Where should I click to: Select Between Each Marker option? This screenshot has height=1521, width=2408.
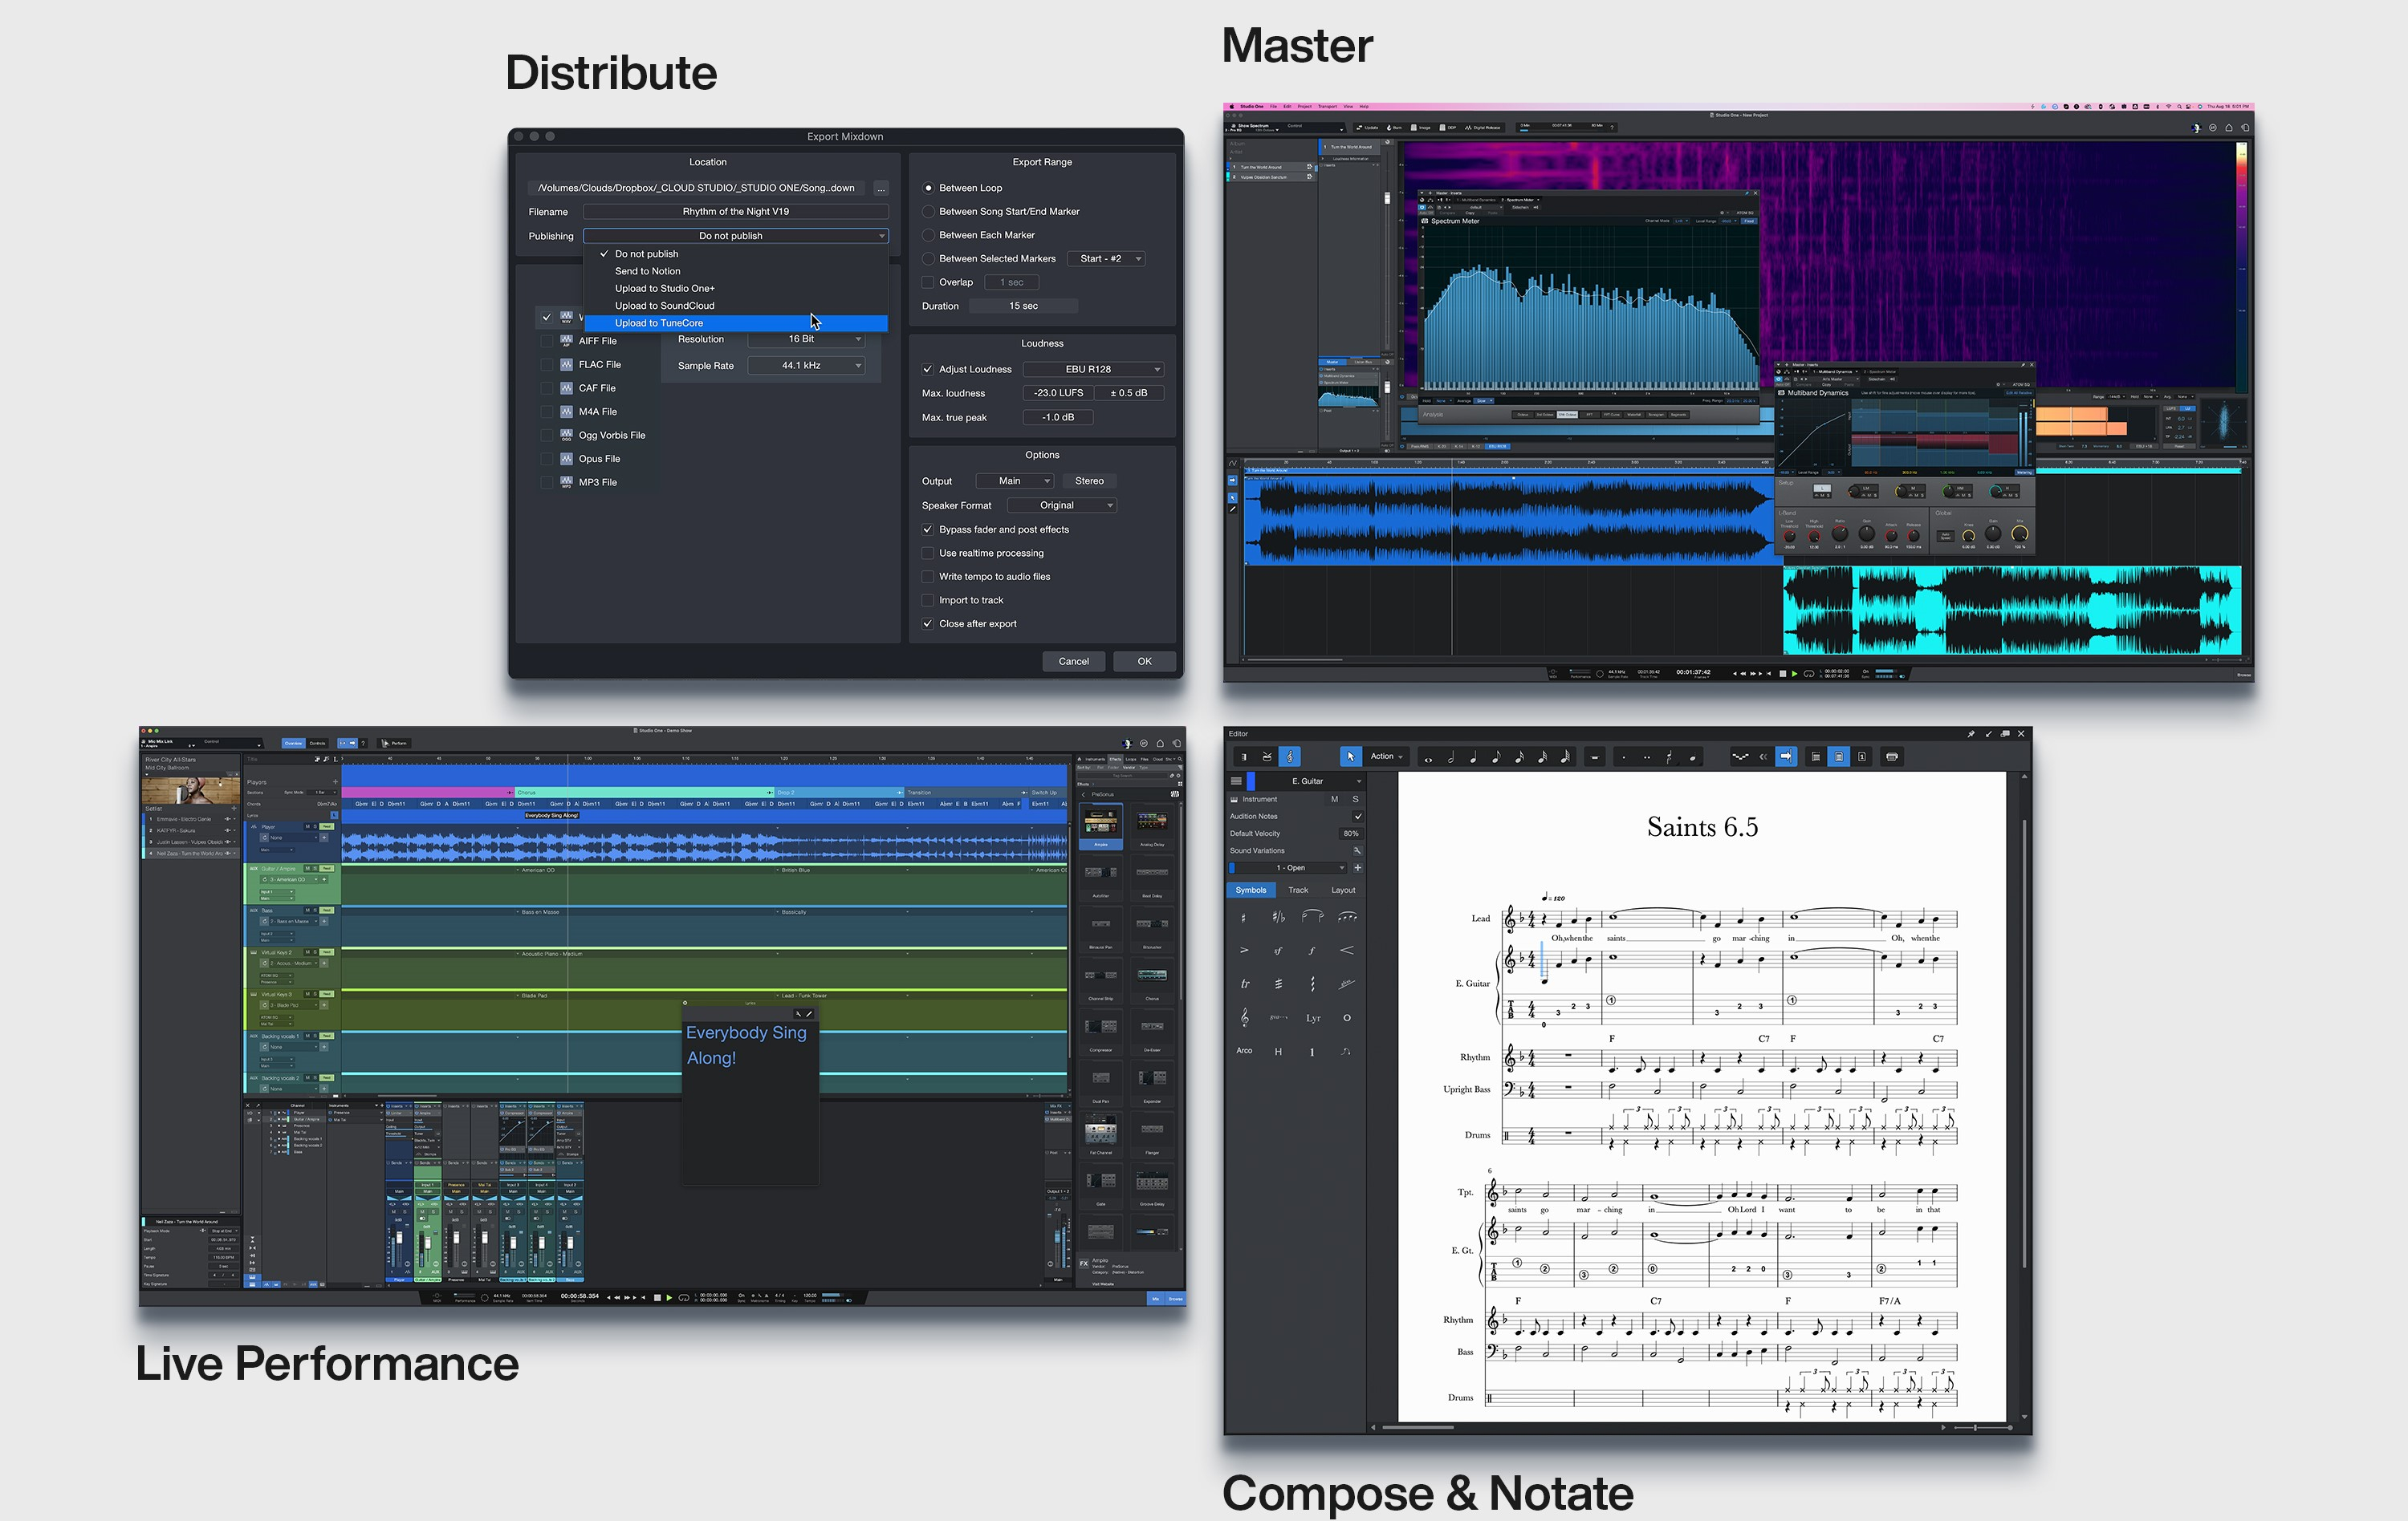928,235
